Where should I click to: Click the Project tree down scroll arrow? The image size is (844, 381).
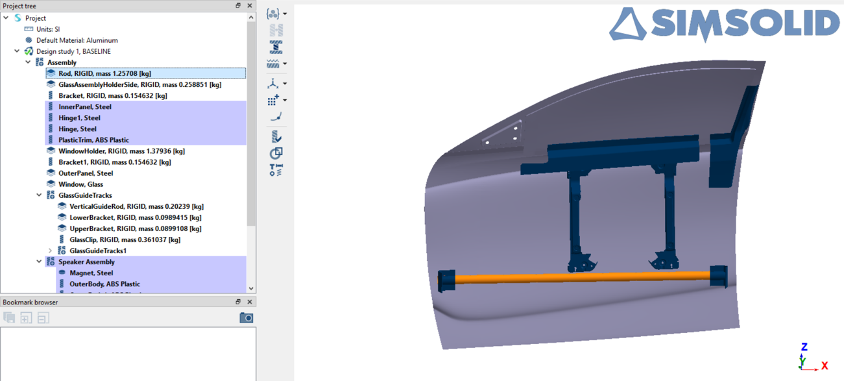pos(251,289)
